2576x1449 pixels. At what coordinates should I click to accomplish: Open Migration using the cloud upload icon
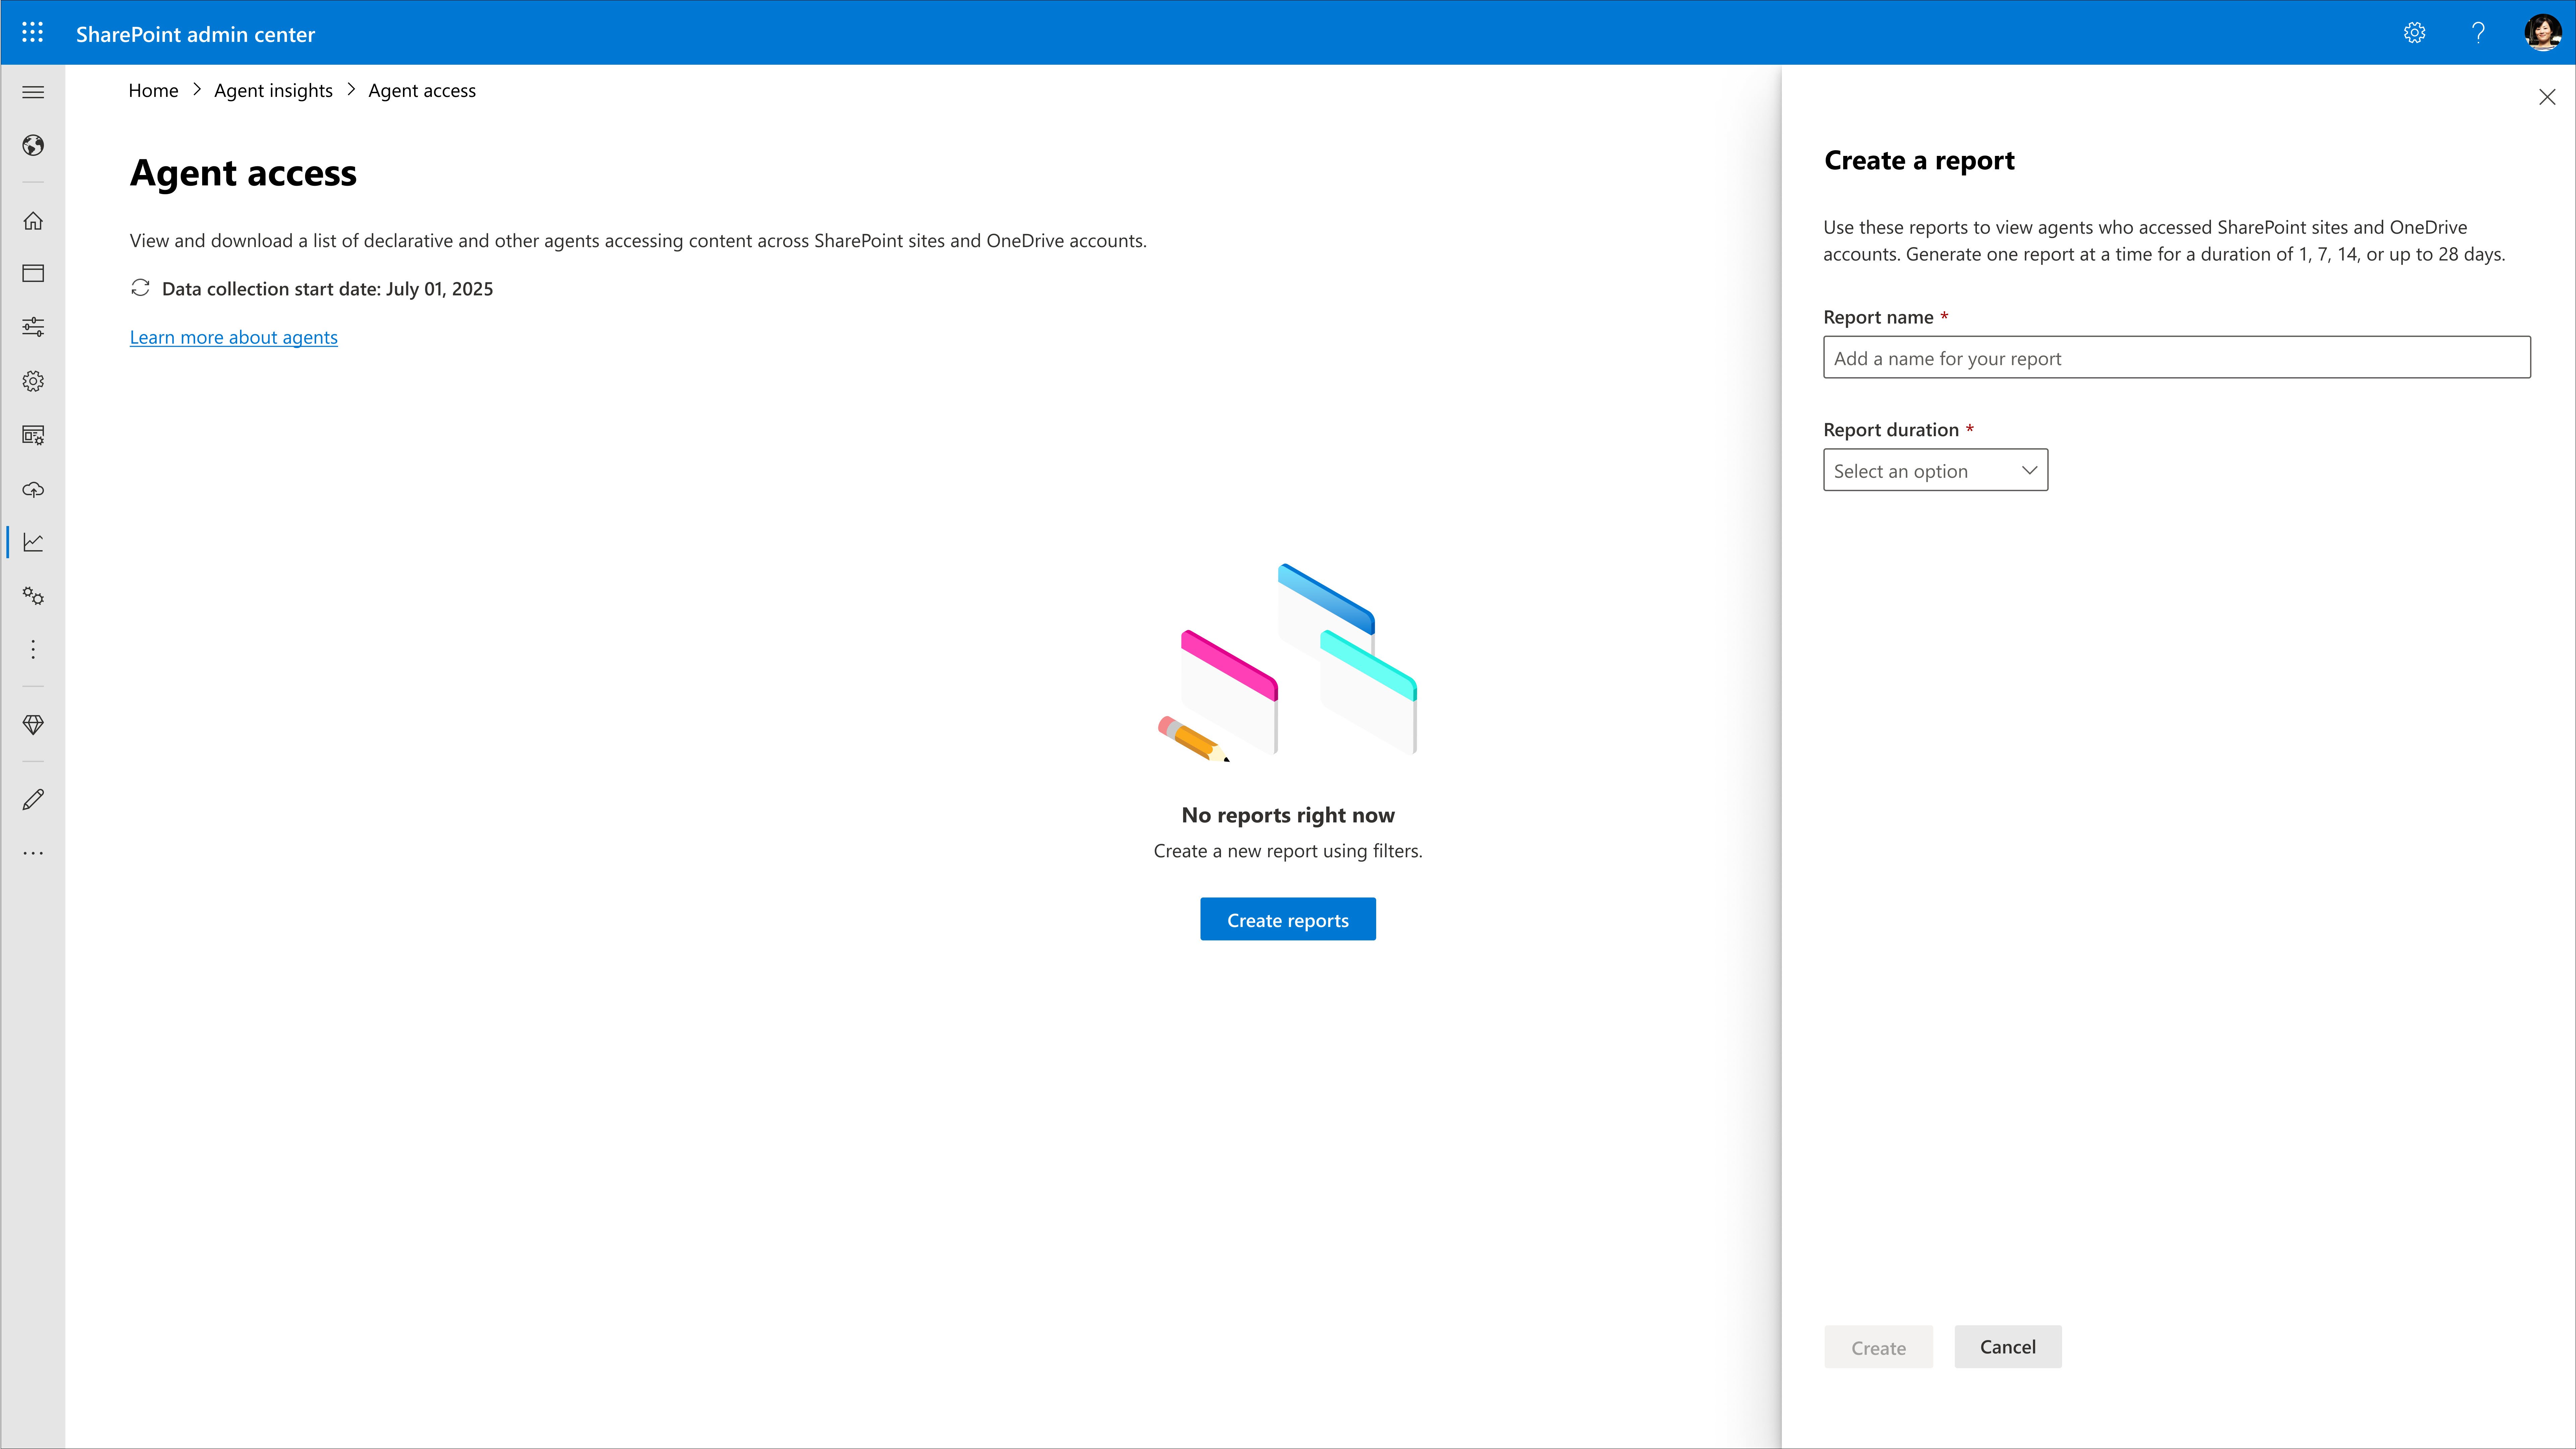pyautogui.click(x=33, y=489)
